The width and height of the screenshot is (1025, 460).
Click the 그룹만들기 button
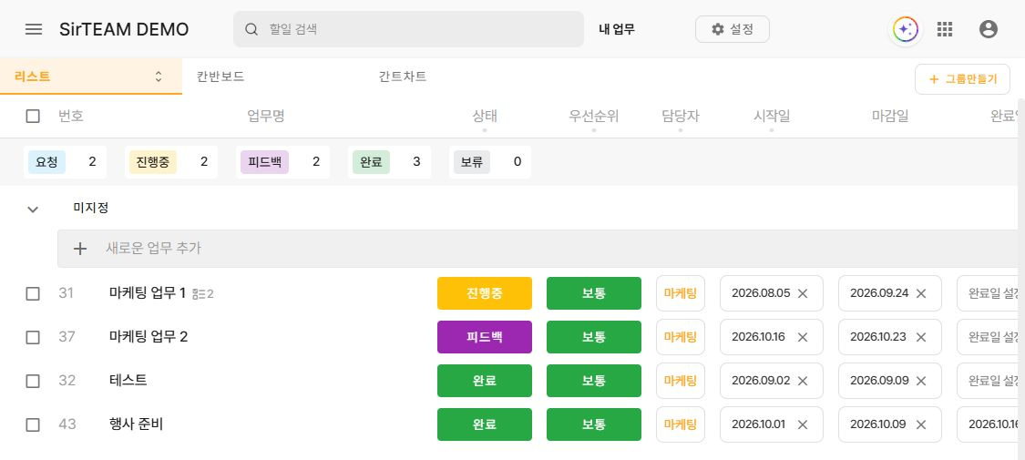pyautogui.click(x=962, y=79)
